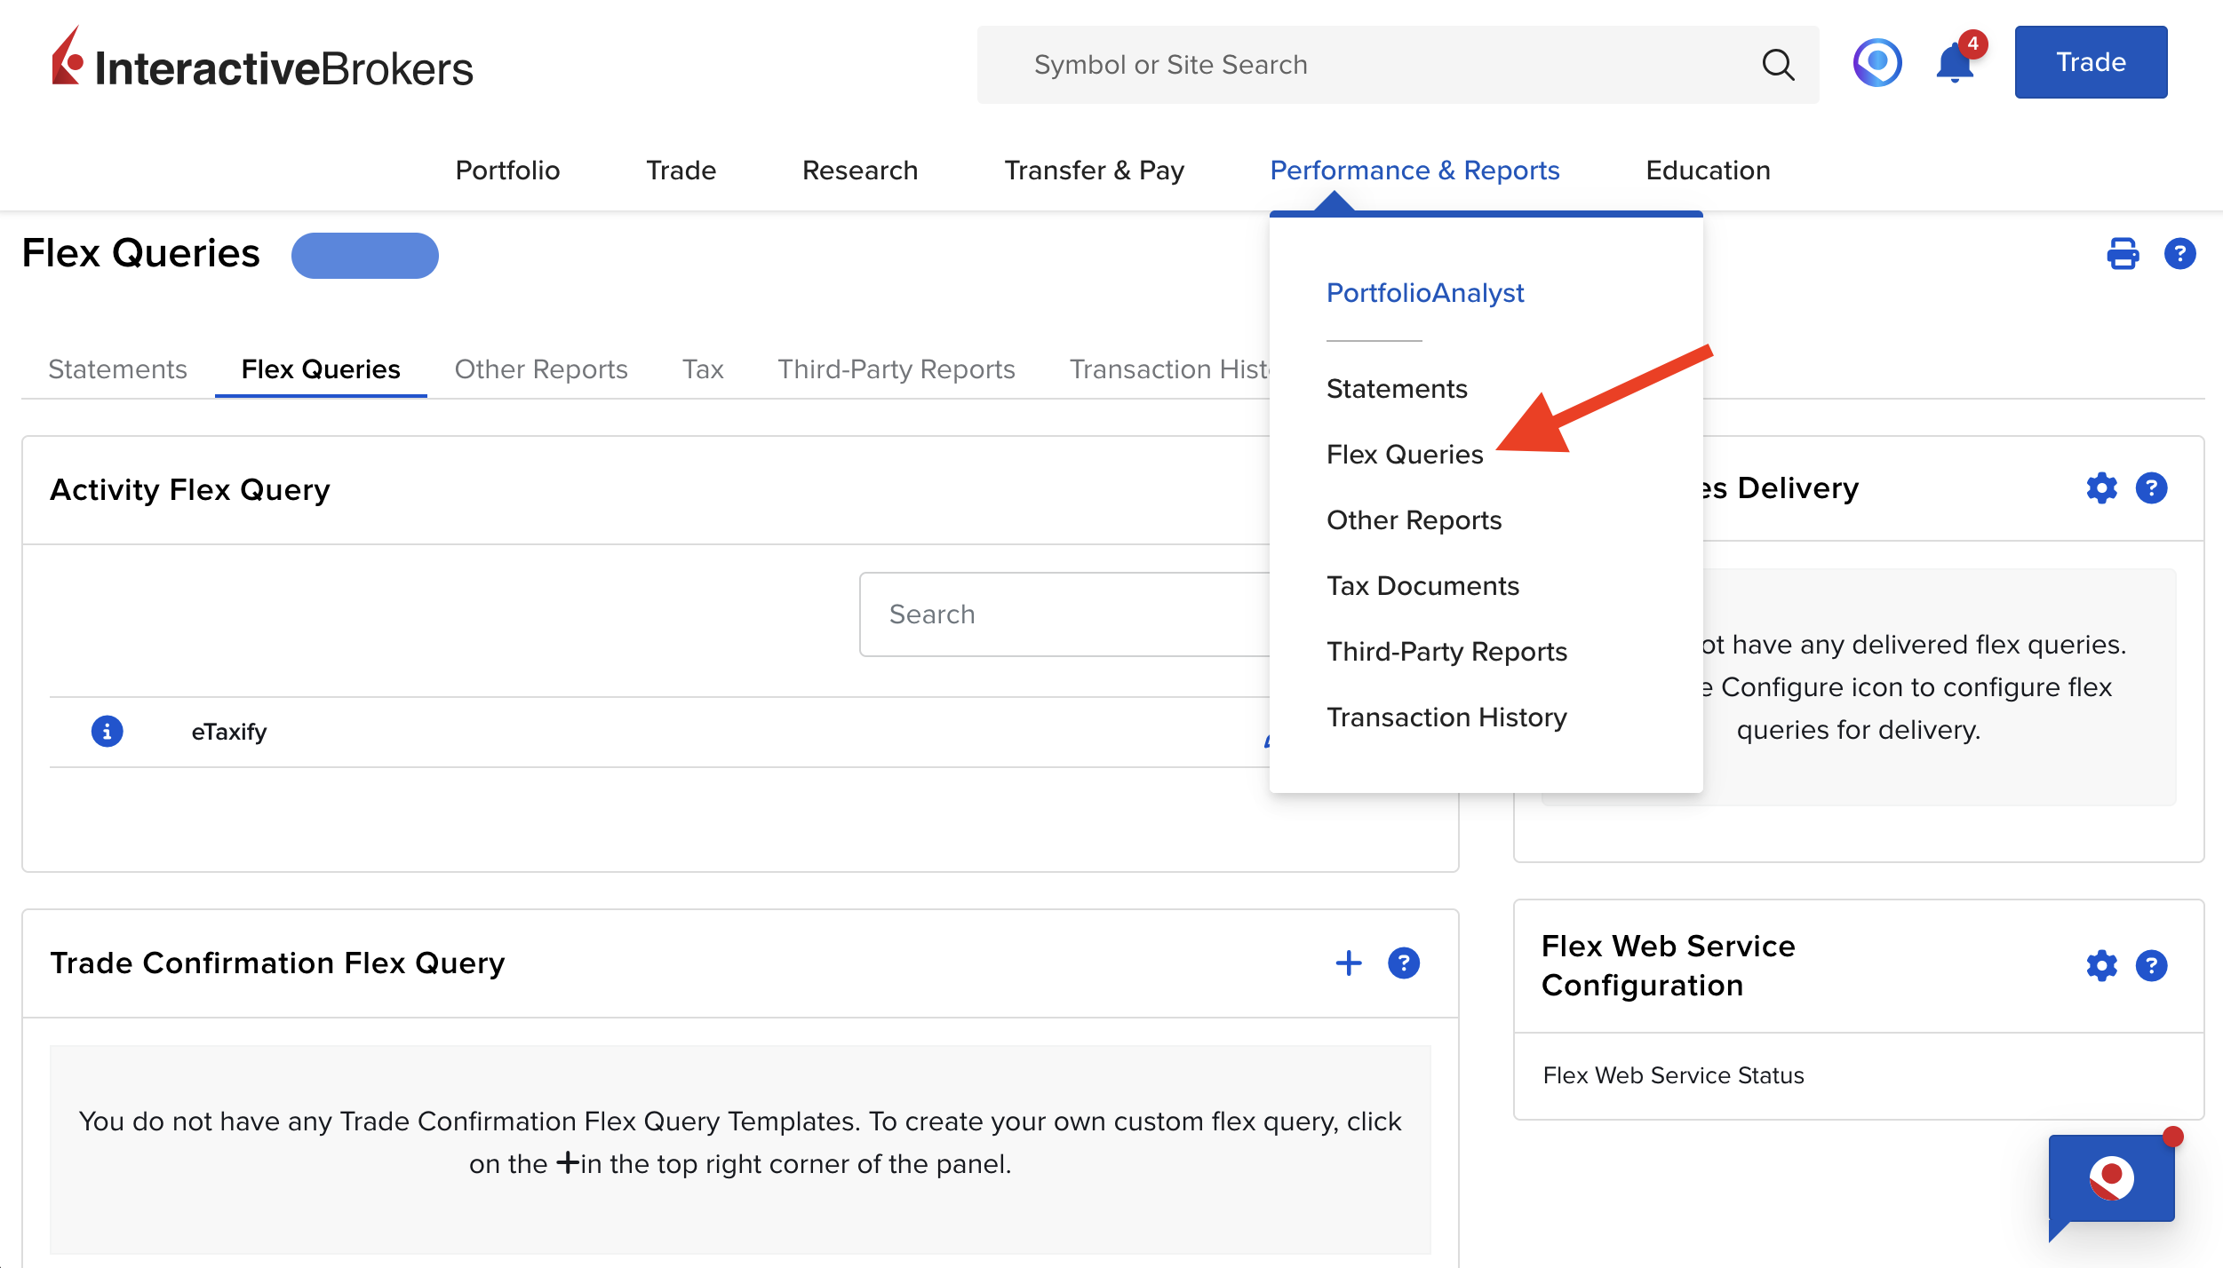
Task: Open Flex Queries Delivery help icon
Action: (x=2151, y=488)
